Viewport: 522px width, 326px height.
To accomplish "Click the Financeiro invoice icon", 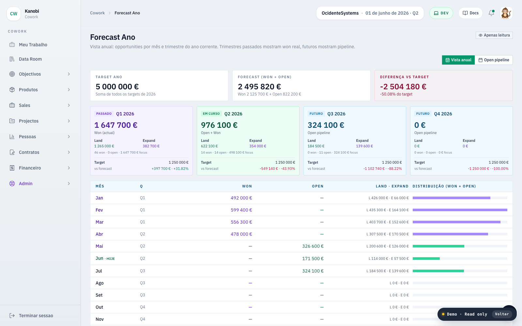I will point(12,168).
